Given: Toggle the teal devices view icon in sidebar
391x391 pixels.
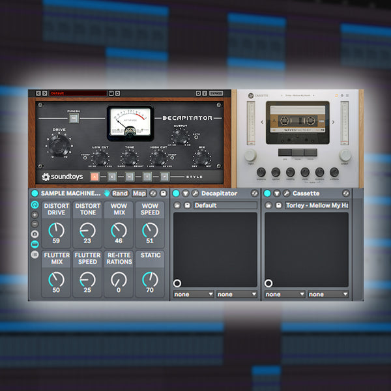Looking at the screenshot, I should [x=35, y=244].
